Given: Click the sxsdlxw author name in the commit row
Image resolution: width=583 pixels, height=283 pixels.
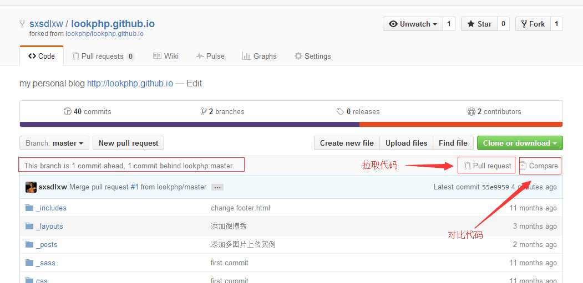Looking at the screenshot, I should point(53,187).
